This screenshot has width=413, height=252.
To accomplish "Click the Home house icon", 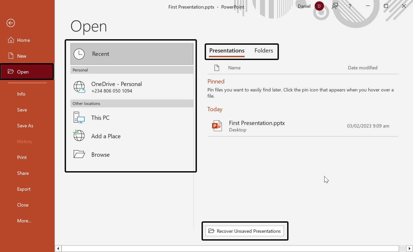I will tap(11, 40).
